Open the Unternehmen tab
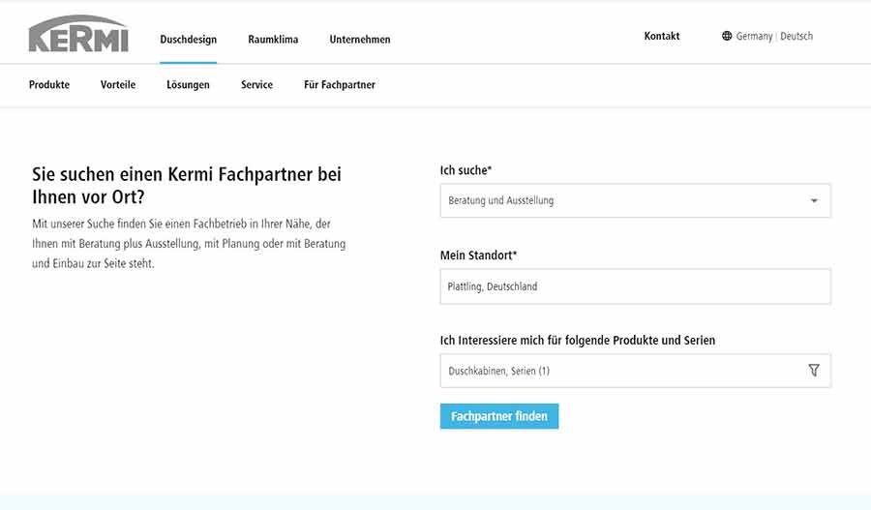The image size is (871, 510). [x=360, y=40]
